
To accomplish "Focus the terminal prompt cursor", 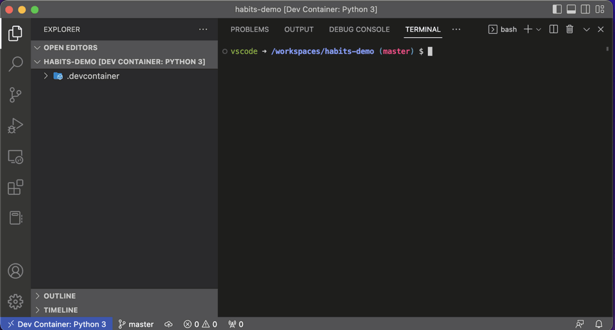I will click(430, 51).
